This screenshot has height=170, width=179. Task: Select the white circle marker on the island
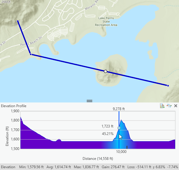105,72
